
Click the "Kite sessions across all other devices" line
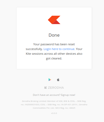54,54
